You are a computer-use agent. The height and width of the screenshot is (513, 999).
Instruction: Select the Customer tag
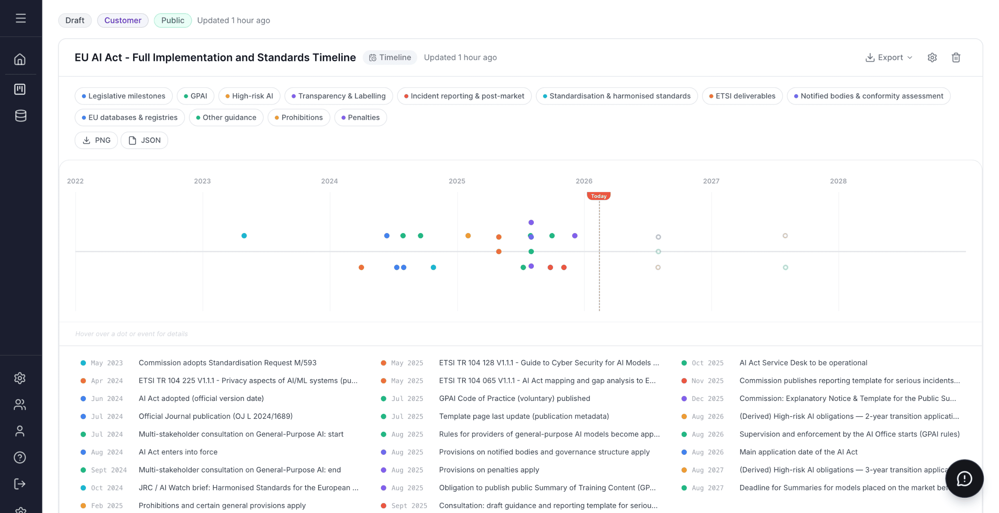point(123,20)
